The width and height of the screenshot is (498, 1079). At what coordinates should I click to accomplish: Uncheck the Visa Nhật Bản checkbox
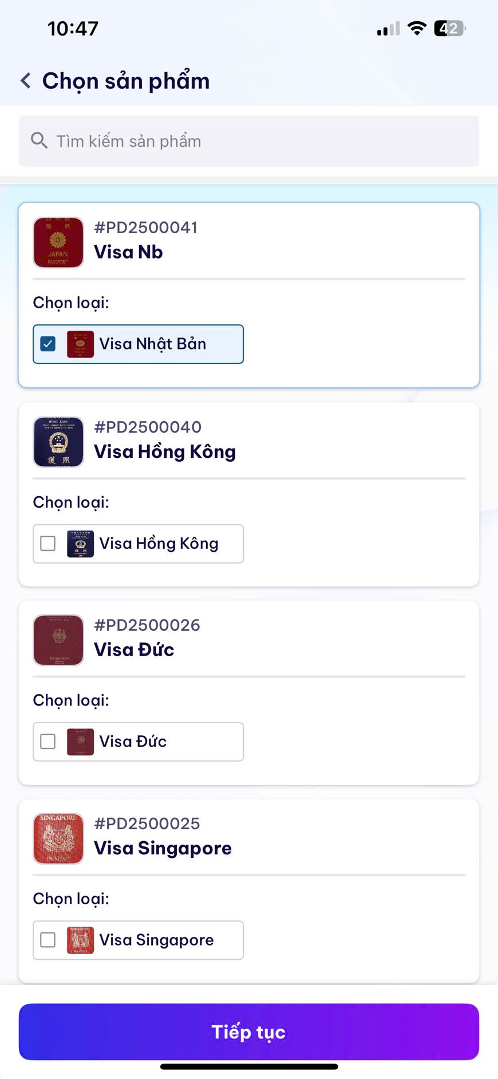[48, 344]
